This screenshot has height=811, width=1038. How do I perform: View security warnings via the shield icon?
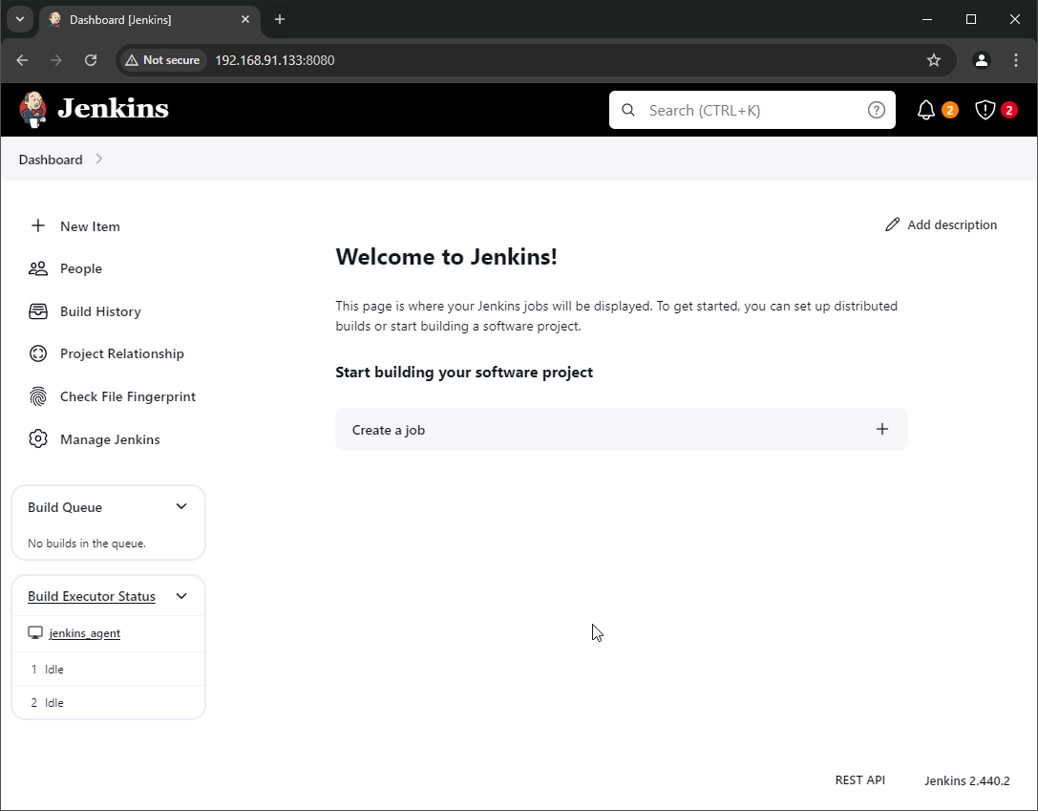(984, 109)
